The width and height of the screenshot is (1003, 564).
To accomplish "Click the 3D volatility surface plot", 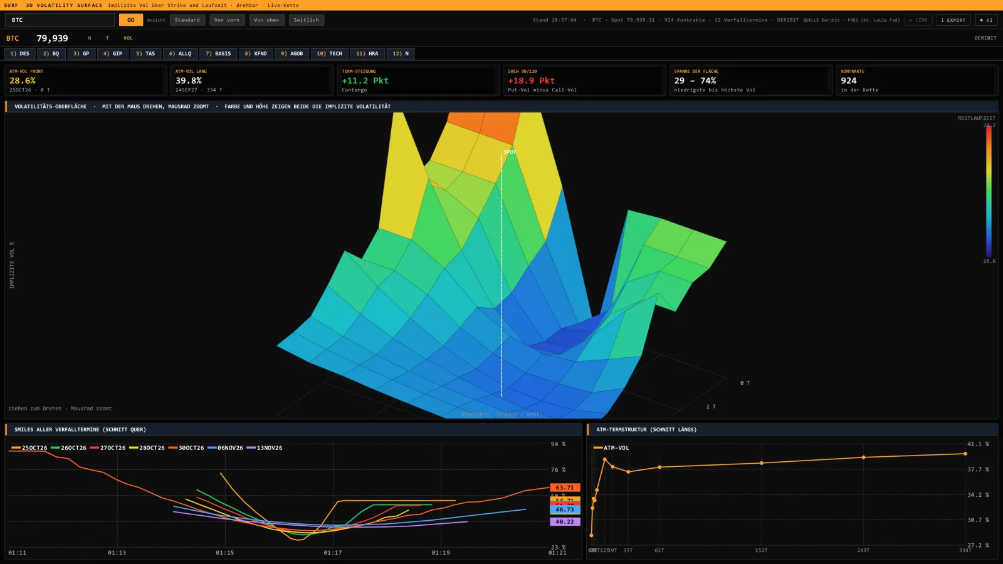I will (501, 266).
